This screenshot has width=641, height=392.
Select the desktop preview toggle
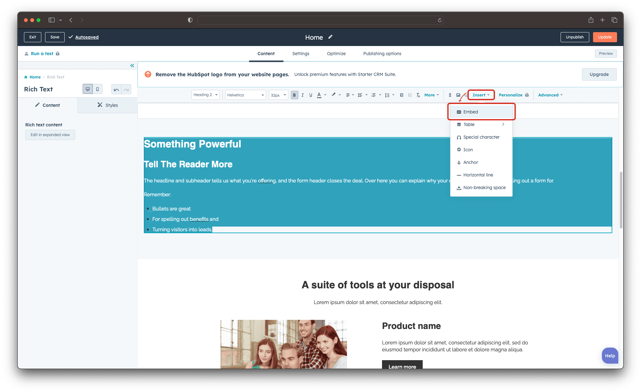click(x=88, y=89)
